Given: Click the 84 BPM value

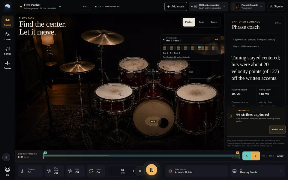Looking at the screenshot, I should [122, 171].
